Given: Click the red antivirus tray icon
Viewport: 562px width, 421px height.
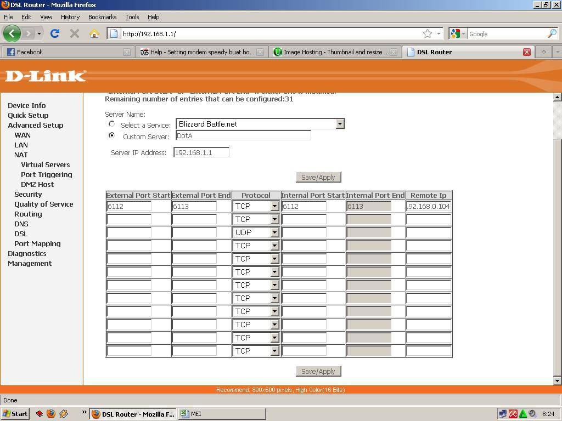Looking at the screenshot, I should pyautogui.click(x=513, y=414).
